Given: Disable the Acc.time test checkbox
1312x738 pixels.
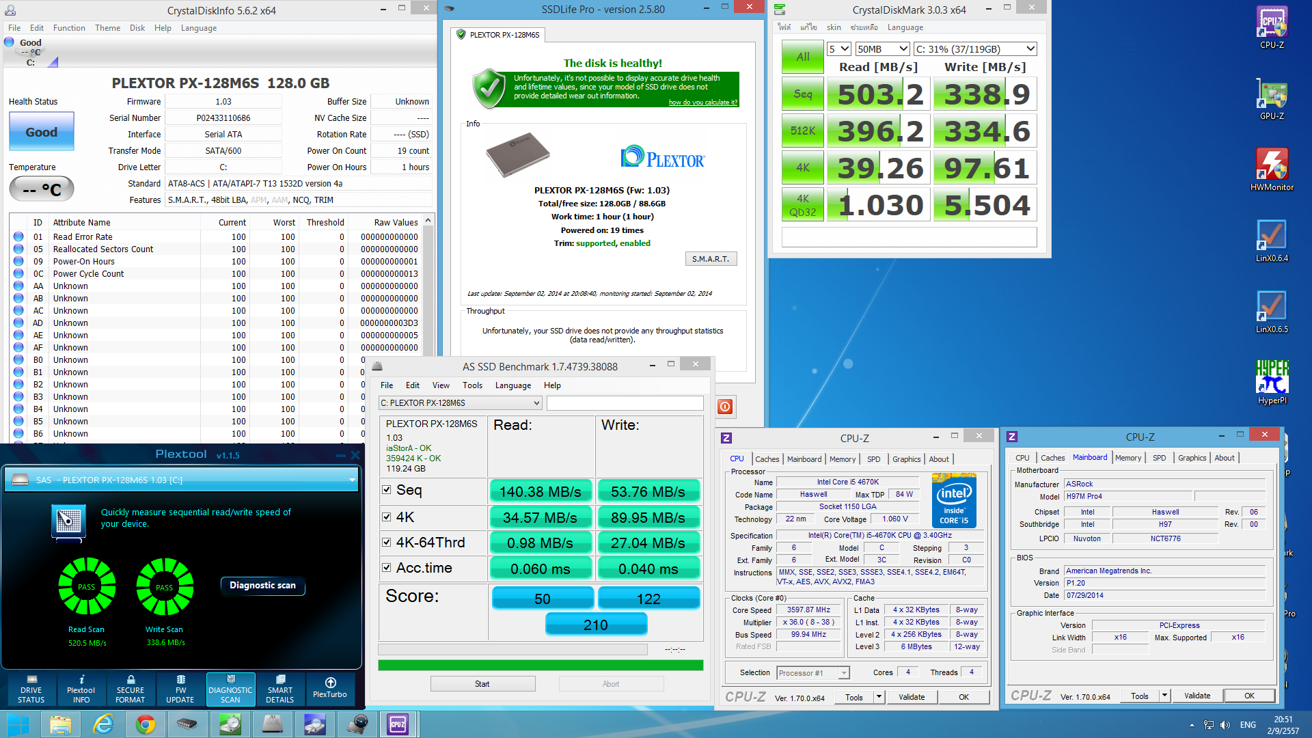Looking at the screenshot, I should (x=387, y=568).
